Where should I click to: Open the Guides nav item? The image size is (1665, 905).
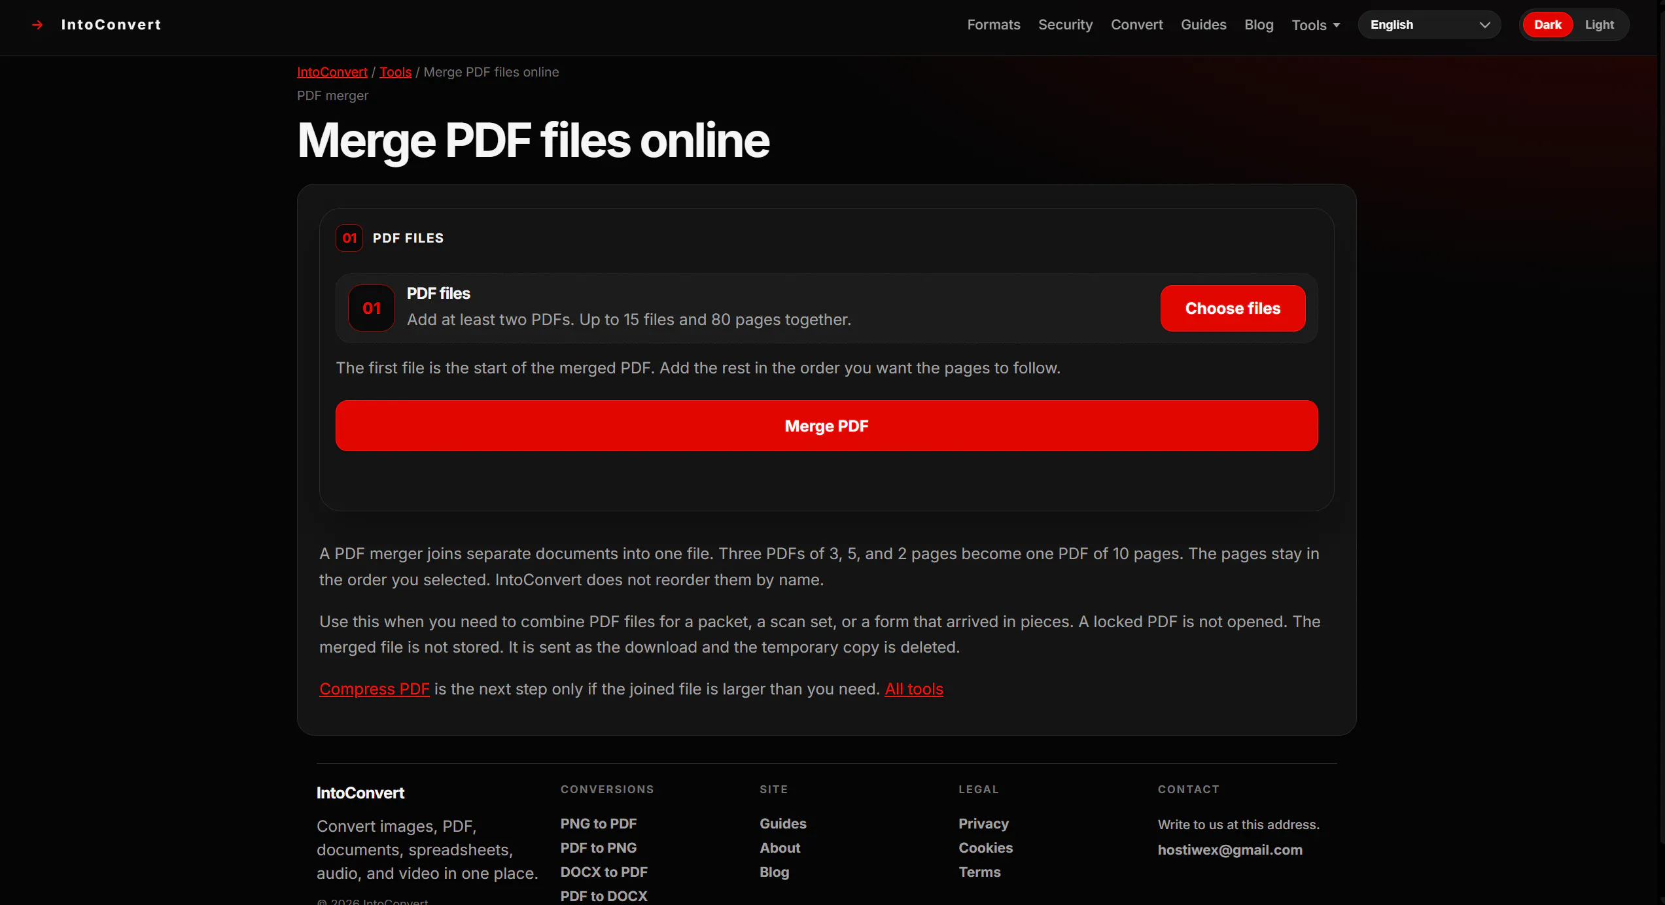click(x=1203, y=25)
